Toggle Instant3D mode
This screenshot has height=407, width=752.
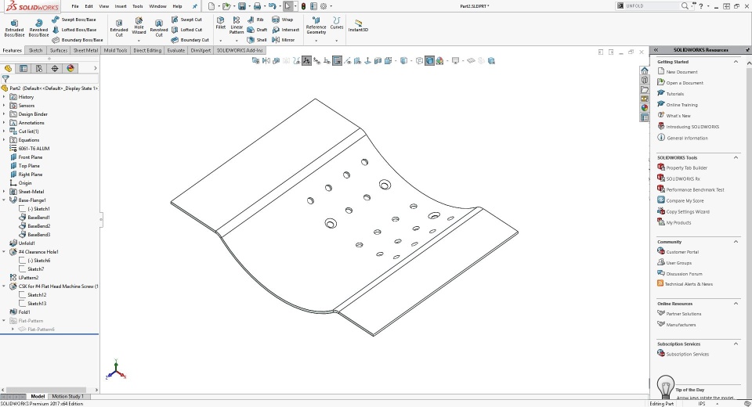pyautogui.click(x=358, y=26)
